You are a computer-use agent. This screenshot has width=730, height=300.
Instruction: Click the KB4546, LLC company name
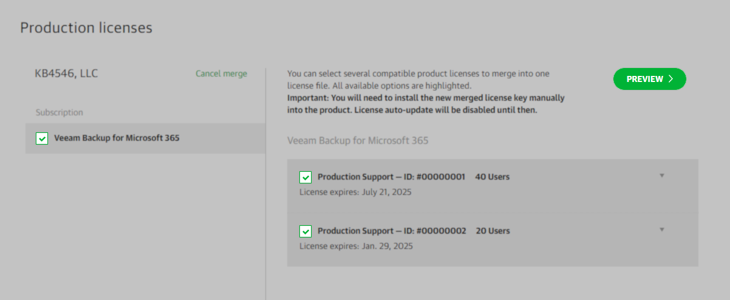pyautogui.click(x=66, y=73)
